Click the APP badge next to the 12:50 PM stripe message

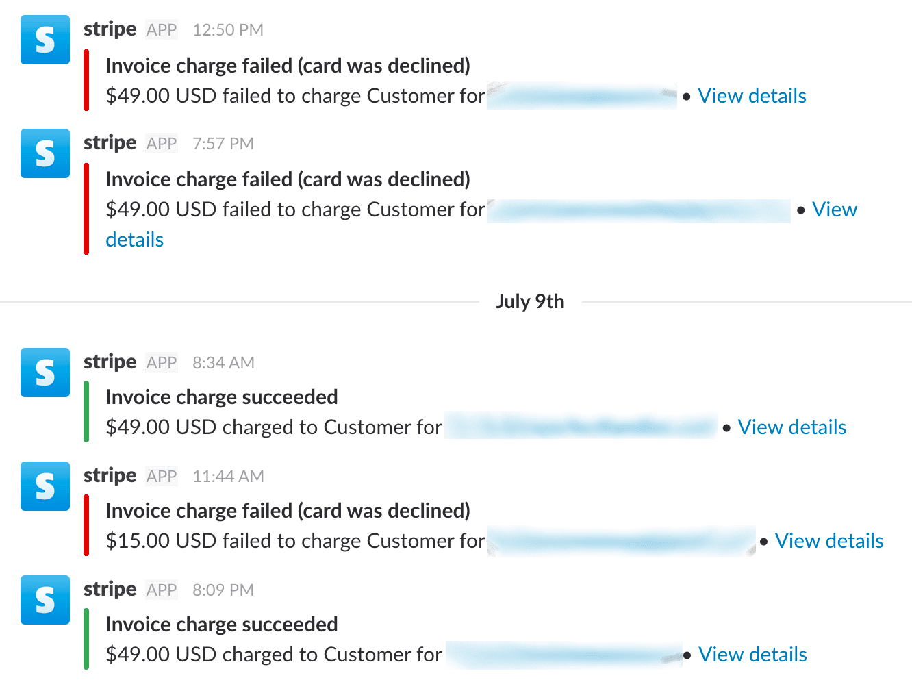(x=161, y=29)
